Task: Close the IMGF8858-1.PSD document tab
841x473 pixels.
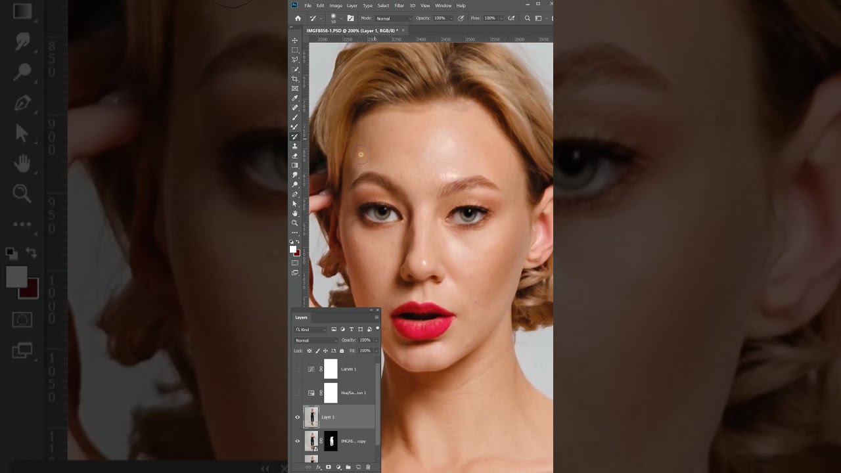Action: pos(403,30)
